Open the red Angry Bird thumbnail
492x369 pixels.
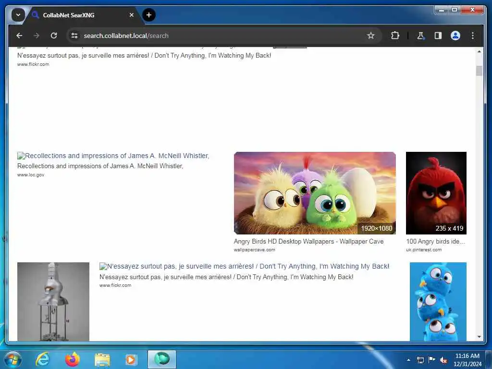coord(436,193)
